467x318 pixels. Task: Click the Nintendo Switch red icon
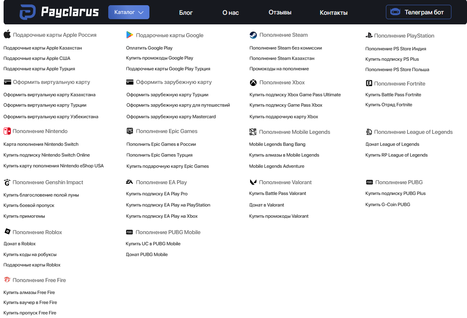(7, 131)
